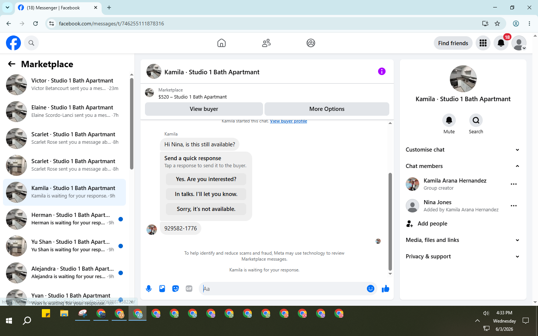Go to the Home feed icon

222,43
